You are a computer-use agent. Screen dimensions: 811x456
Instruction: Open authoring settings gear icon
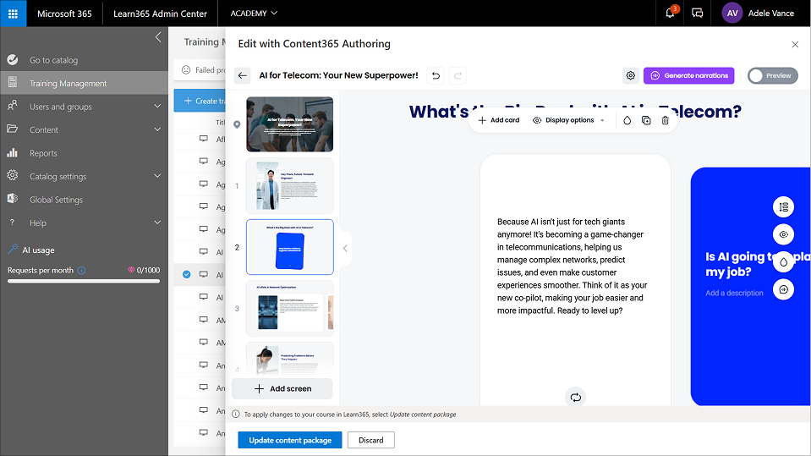(631, 75)
